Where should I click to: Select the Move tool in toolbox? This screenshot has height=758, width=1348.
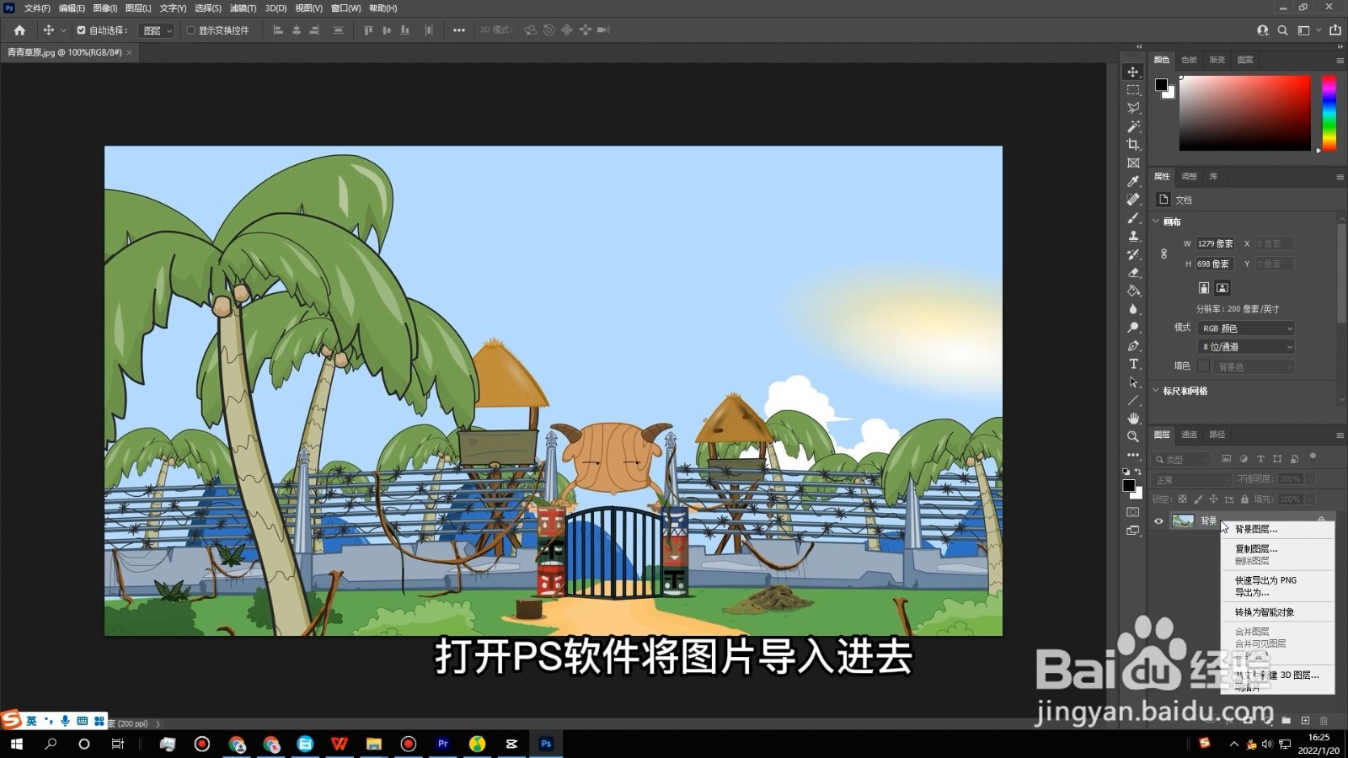tap(1133, 72)
